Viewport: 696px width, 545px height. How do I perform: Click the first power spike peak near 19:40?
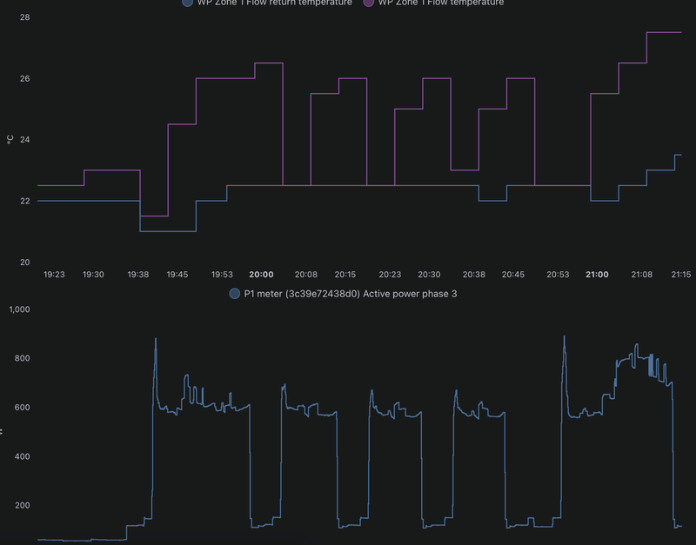tap(156, 340)
